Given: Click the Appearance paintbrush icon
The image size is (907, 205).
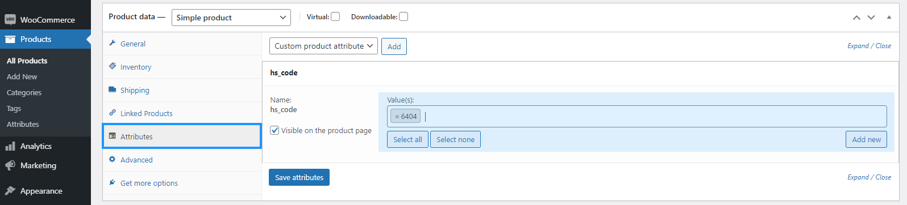Looking at the screenshot, I should coord(10,191).
